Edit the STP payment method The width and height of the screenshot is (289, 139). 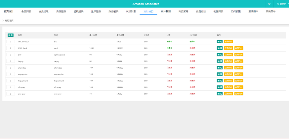coord(220,55)
